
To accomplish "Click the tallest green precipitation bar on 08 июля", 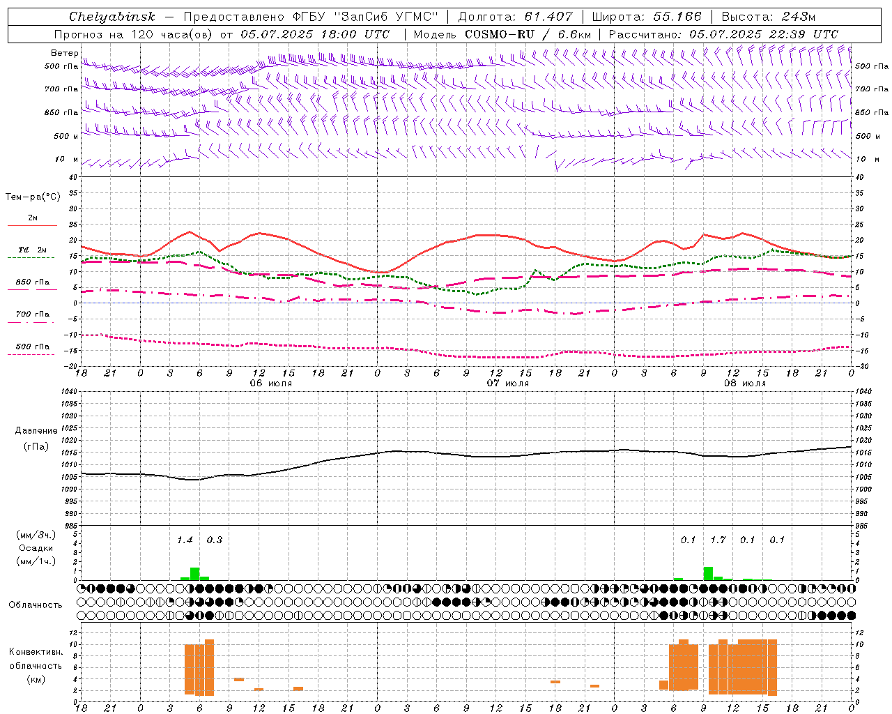I will point(708,573).
